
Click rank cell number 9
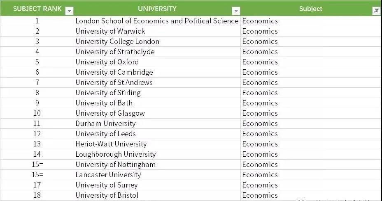coord(37,103)
